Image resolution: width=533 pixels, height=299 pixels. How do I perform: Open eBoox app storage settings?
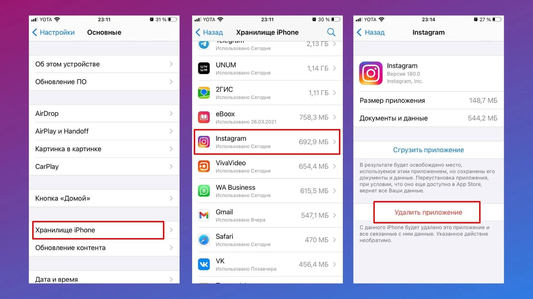point(266,117)
